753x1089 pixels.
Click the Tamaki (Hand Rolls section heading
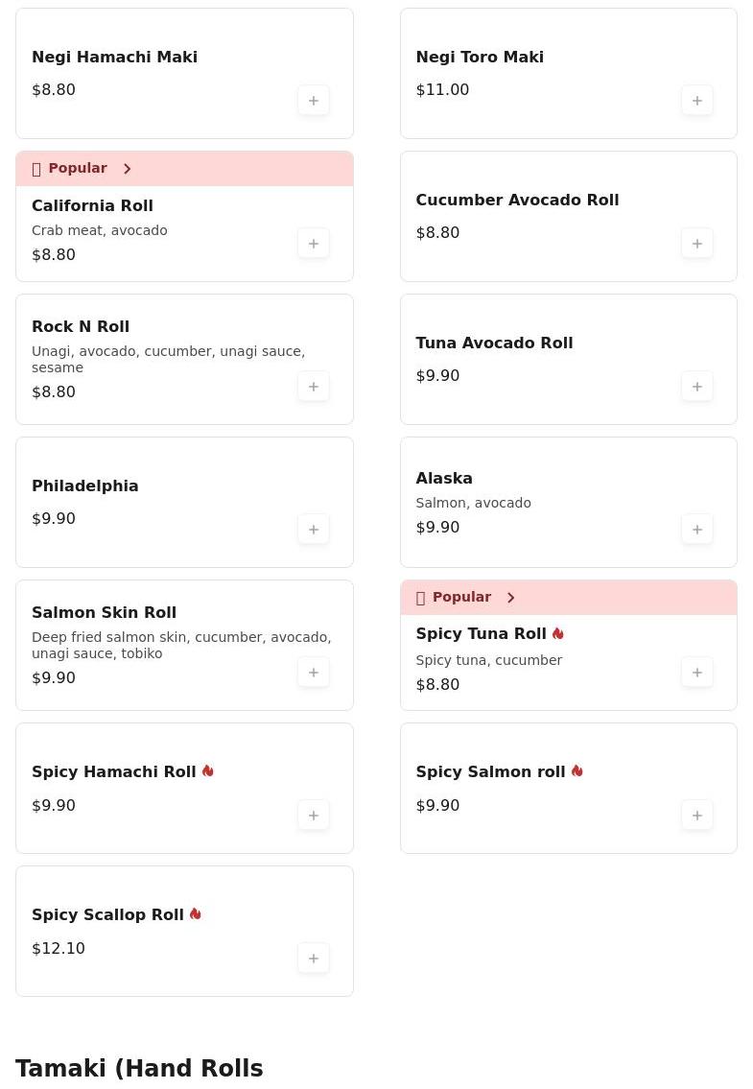(139, 1068)
